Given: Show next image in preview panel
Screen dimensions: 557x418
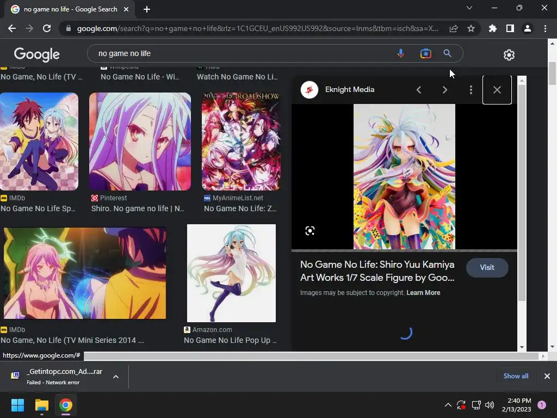Looking at the screenshot, I should pyautogui.click(x=445, y=90).
